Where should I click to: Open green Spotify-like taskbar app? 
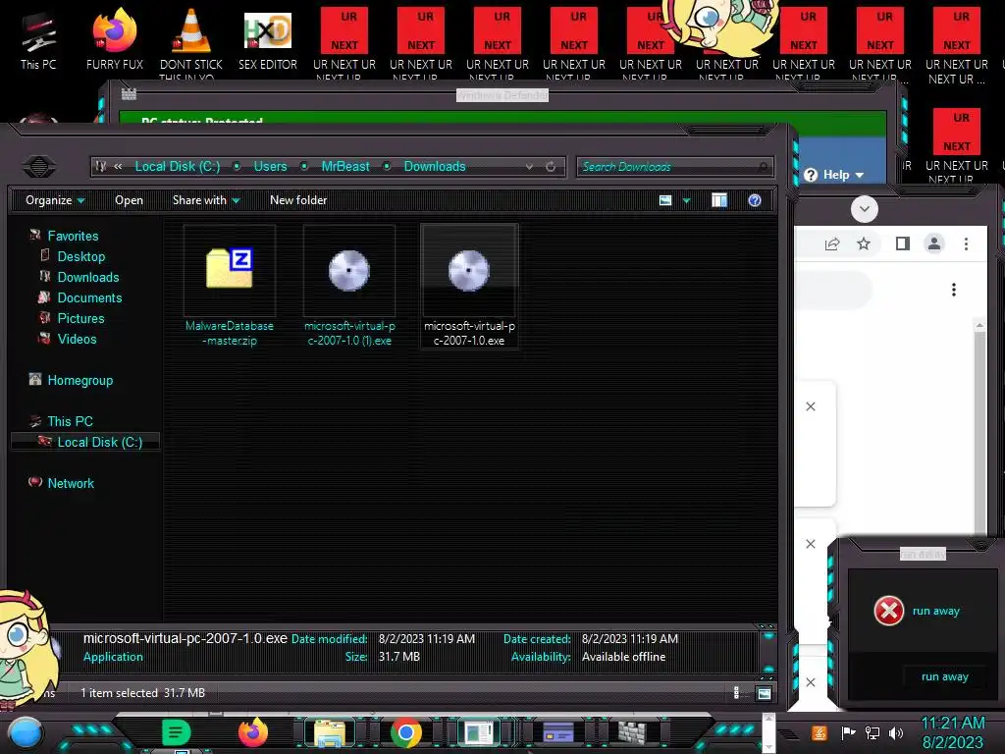point(176,732)
